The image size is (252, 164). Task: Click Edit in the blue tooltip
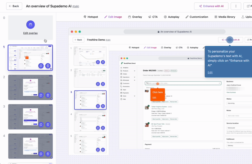click(x=210, y=72)
